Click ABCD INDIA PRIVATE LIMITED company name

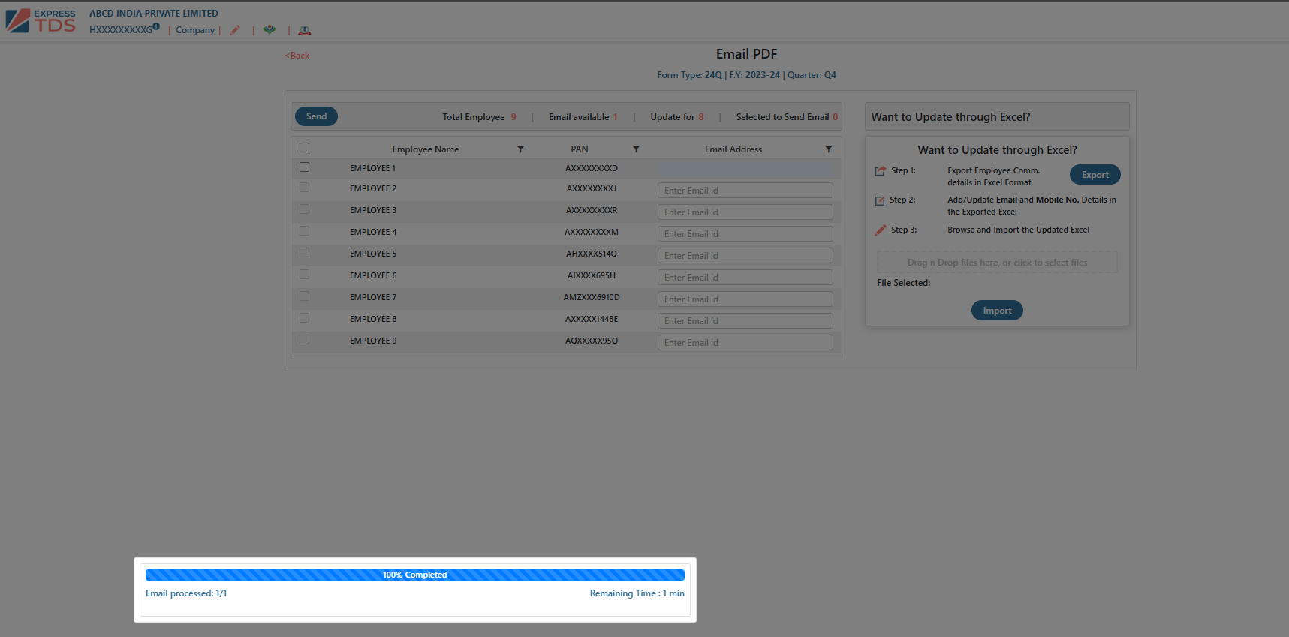click(154, 14)
